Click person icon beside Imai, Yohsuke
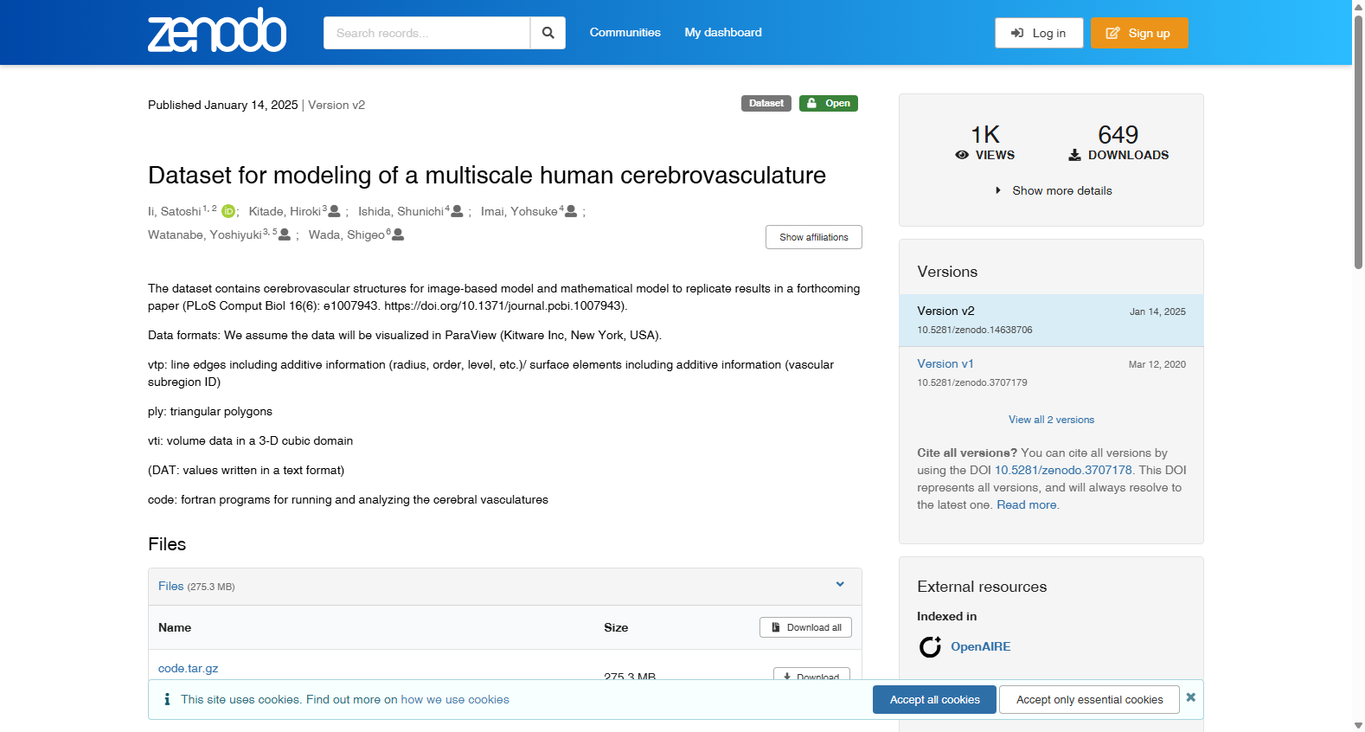The width and height of the screenshot is (1365, 732). point(571,211)
